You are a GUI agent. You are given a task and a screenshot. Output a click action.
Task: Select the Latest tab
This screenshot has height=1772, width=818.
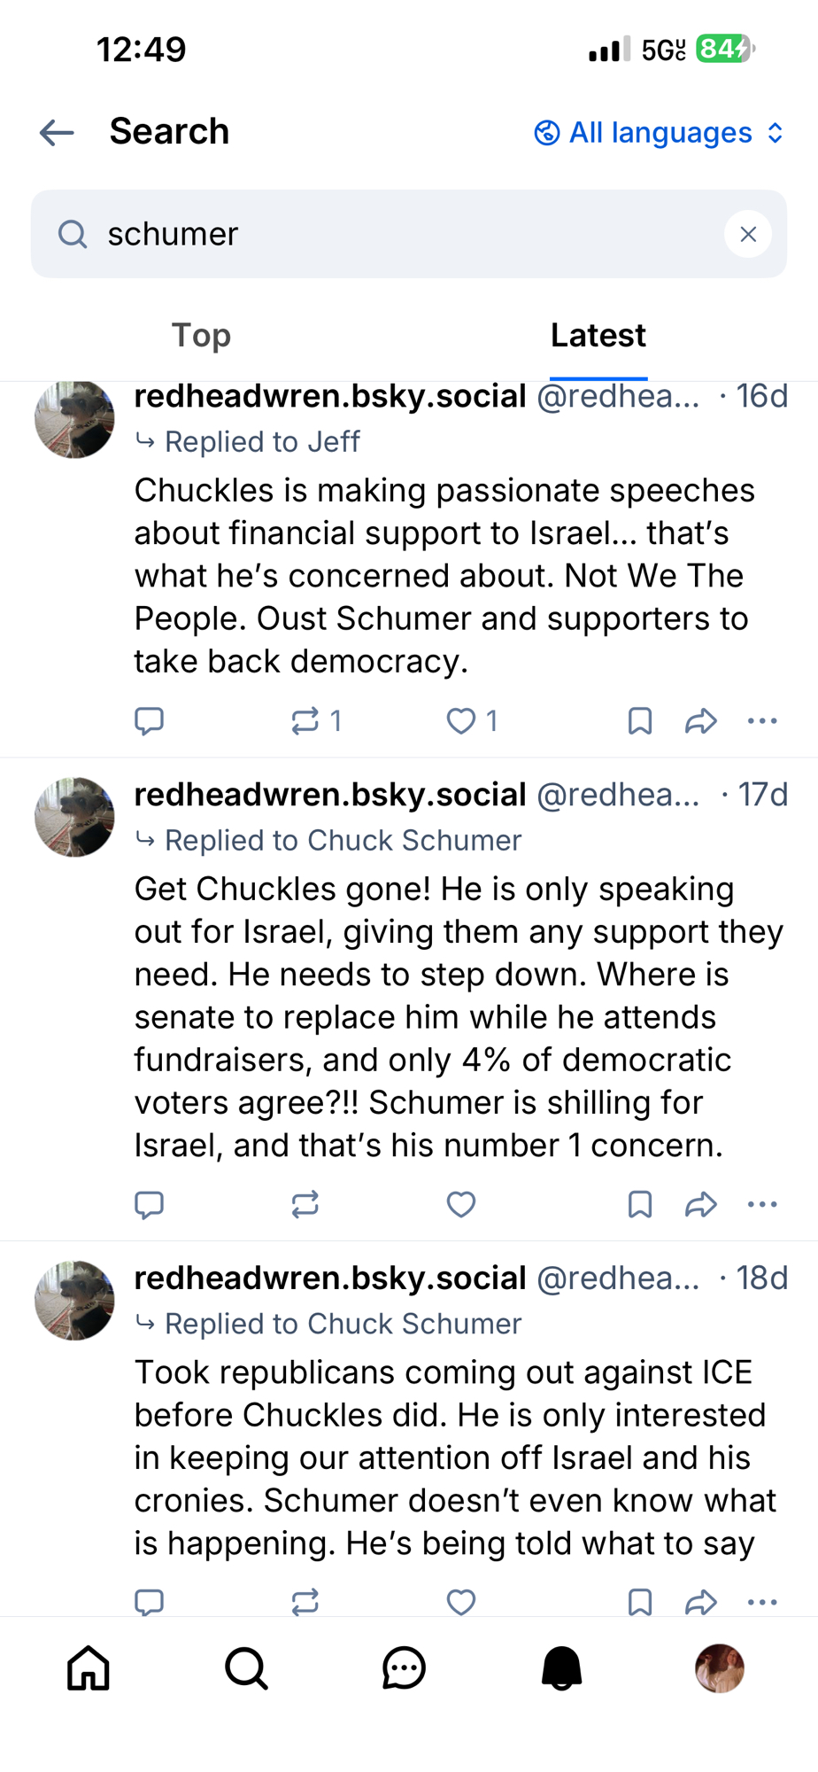coord(598,336)
